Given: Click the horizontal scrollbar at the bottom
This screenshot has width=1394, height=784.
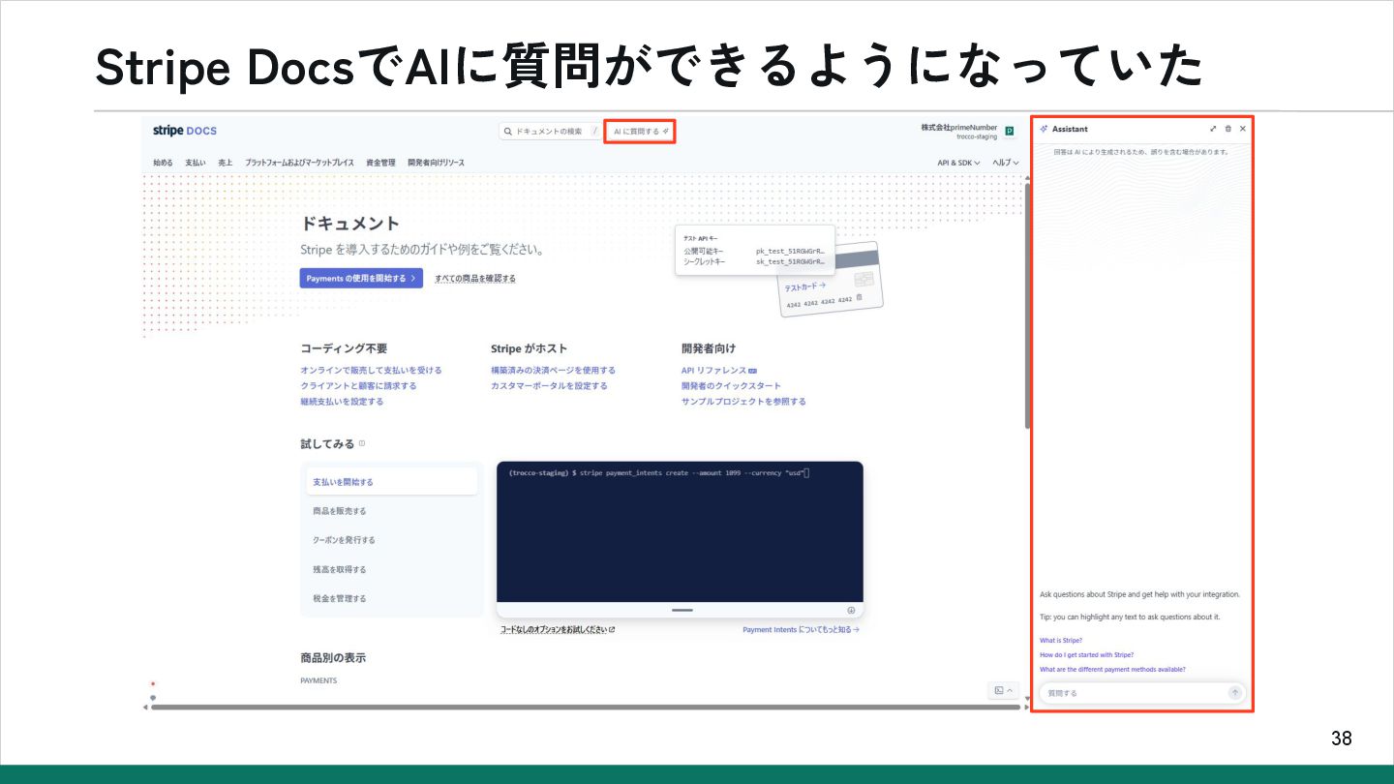Looking at the screenshot, I should 585,707.
